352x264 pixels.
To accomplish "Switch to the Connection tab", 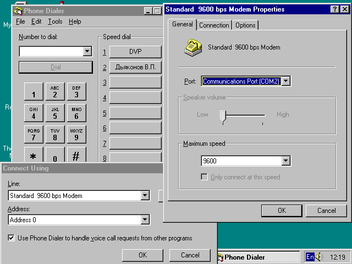I will tap(214, 25).
